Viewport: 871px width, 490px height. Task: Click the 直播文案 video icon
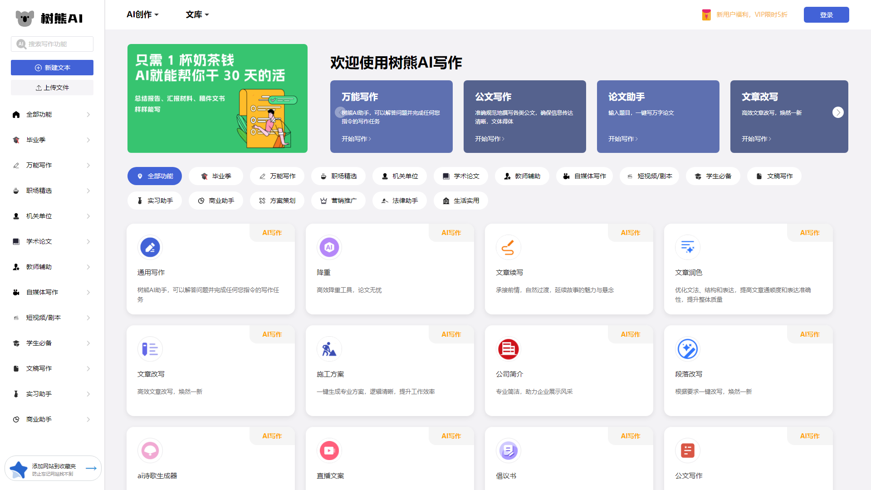coord(329,451)
